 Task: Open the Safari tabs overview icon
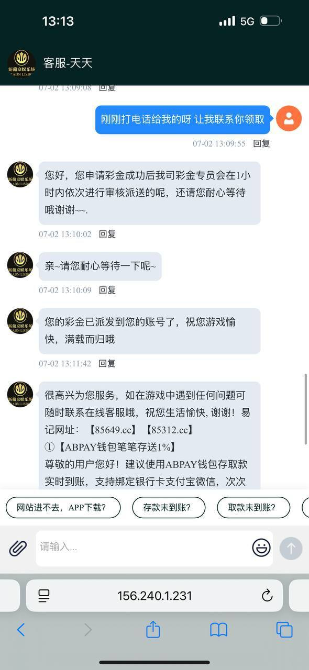[284, 630]
